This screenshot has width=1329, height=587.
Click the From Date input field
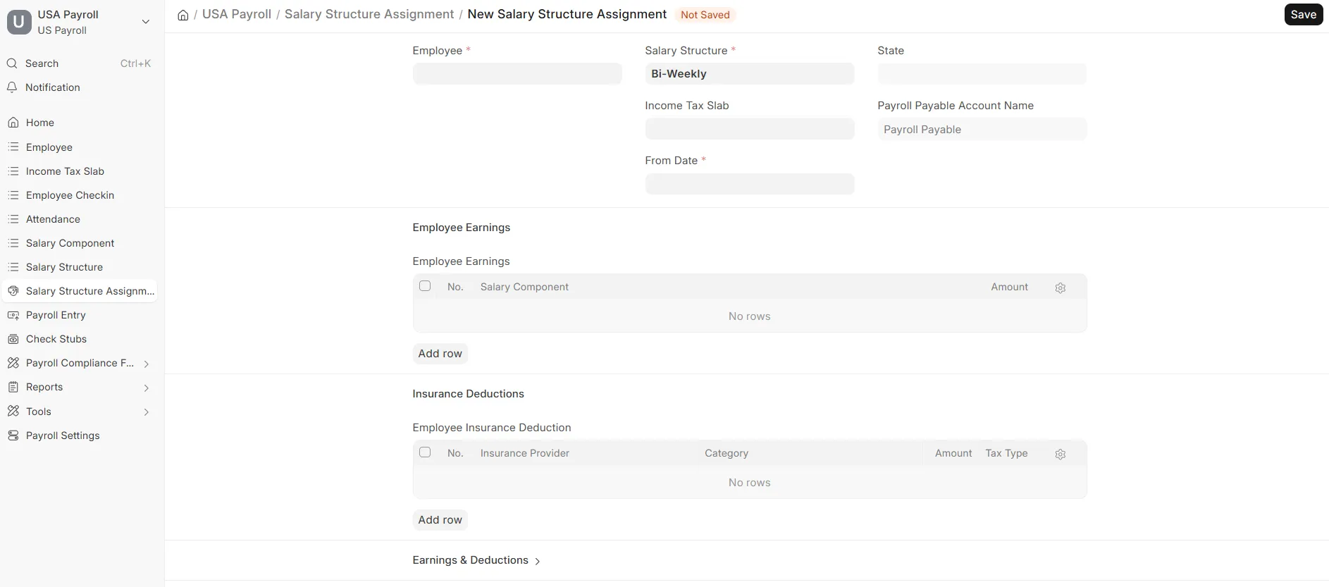click(x=750, y=184)
